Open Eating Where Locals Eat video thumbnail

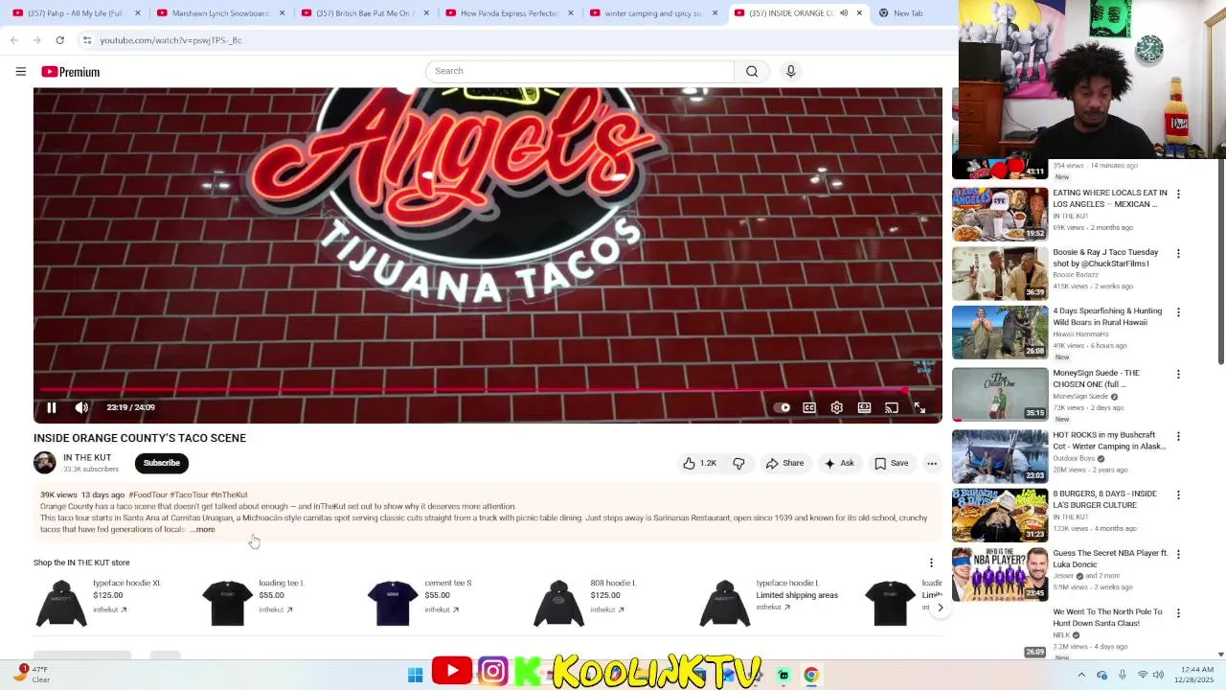(x=1000, y=215)
